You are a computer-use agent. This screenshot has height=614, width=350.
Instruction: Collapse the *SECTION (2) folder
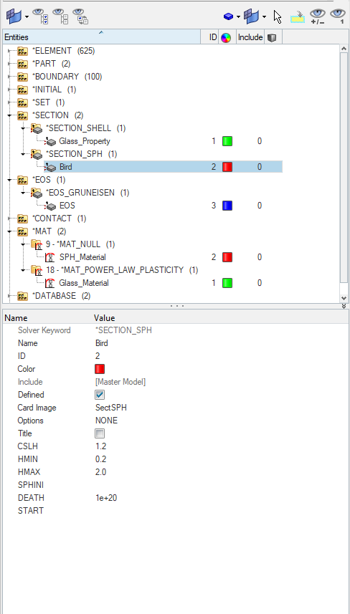pos(9,115)
